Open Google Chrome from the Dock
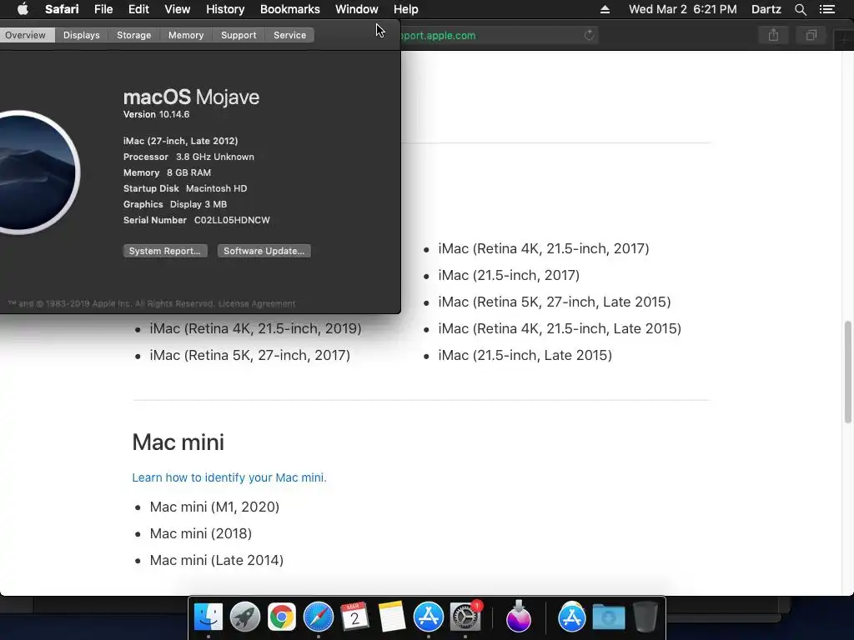Viewport: 854px width, 640px height. click(282, 617)
